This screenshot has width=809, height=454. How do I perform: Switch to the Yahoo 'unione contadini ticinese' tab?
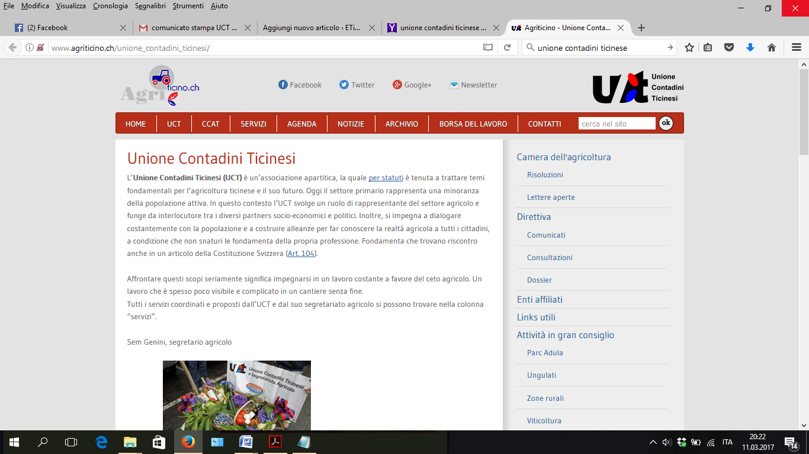point(443,28)
